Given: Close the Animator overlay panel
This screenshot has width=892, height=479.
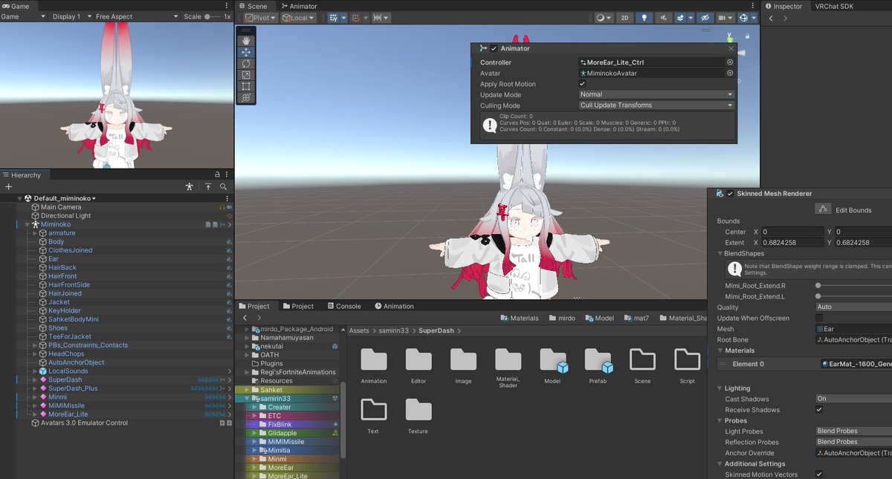Looking at the screenshot, I should [x=730, y=48].
